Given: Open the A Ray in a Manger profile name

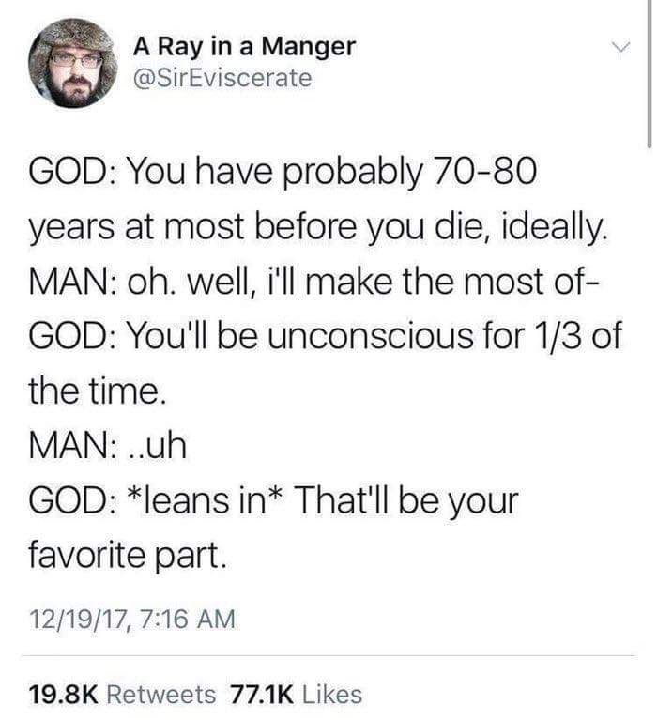Looking at the screenshot, I should click(244, 45).
